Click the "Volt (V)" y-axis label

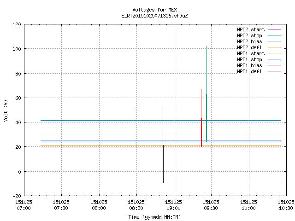pos(6,111)
